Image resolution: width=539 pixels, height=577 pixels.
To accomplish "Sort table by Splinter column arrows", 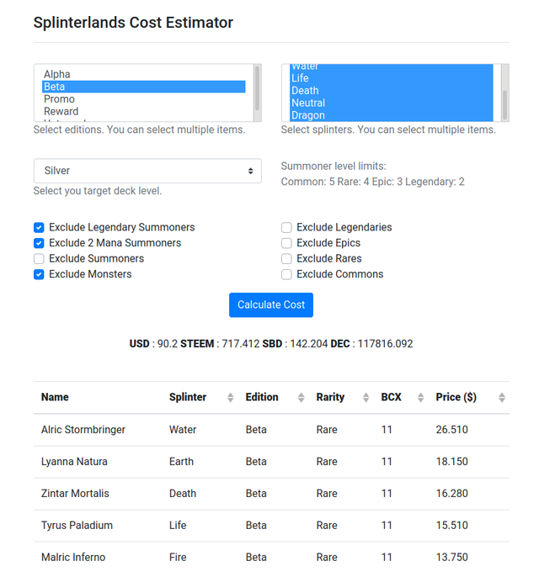I will [230, 397].
